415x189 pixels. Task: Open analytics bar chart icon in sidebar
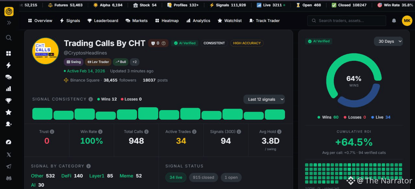9,89
